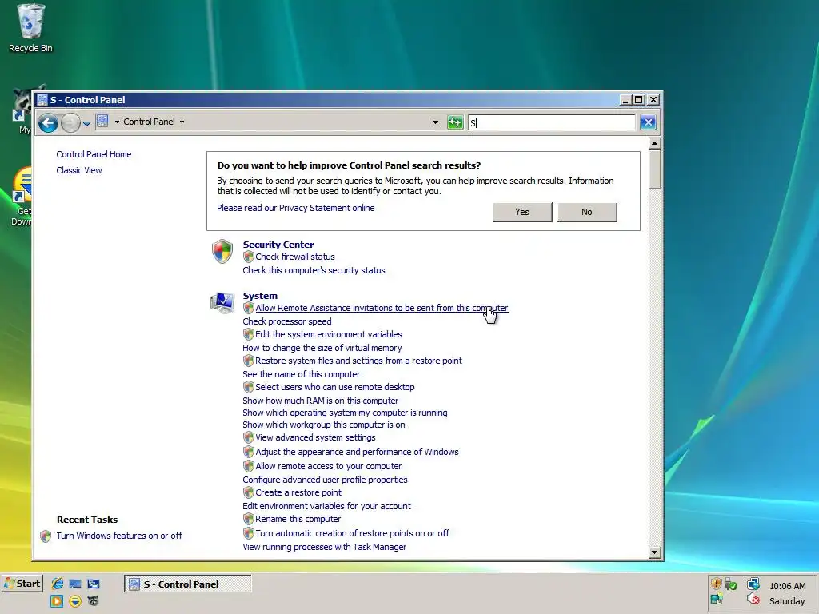The width and height of the screenshot is (819, 614).
Task: Expand the arrow left of Control Panel breadcrumb
Action: [117, 122]
